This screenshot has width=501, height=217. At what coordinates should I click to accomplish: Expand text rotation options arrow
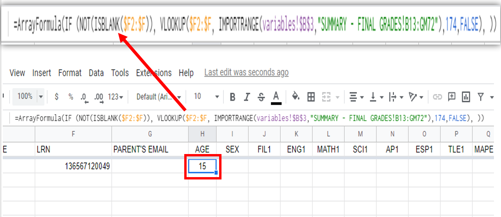pyautogui.click(x=422, y=97)
